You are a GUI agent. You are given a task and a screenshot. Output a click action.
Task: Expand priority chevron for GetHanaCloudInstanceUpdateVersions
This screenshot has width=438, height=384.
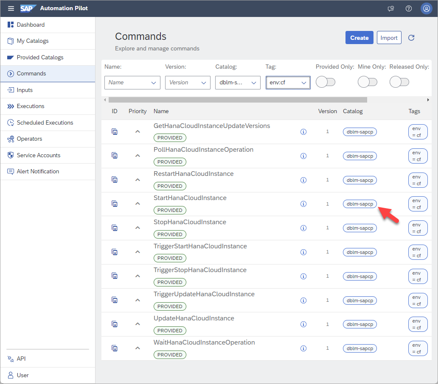(x=138, y=132)
